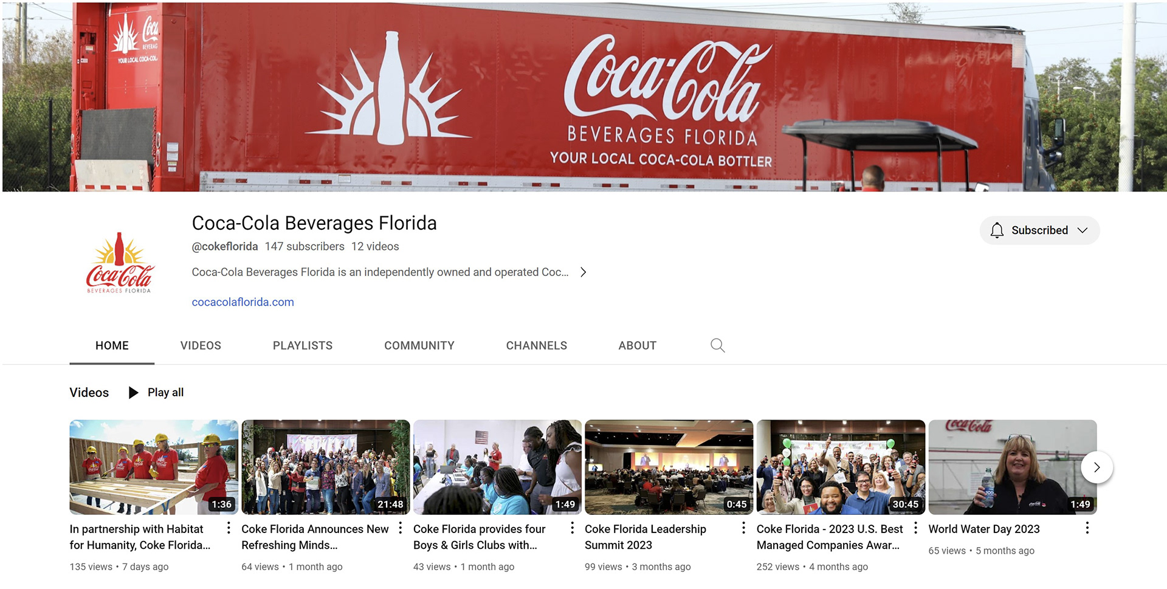Image resolution: width=1167 pixels, height=589 pixels.
Task: Open Coke Florida Announces New Refreshing Minds title
Action: coord(315,537)
